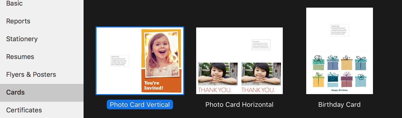Click the gift boxes illustration on Birthday Card
Image resolution: width=402 pixels, height=118 pixels.
340,71
